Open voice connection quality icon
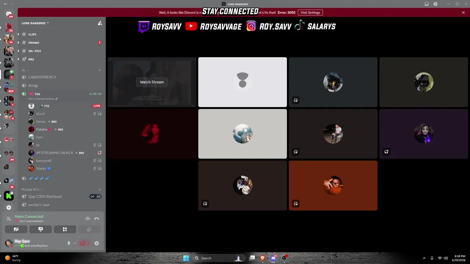This screenshot has height=264, width=470. pos(9,219)
